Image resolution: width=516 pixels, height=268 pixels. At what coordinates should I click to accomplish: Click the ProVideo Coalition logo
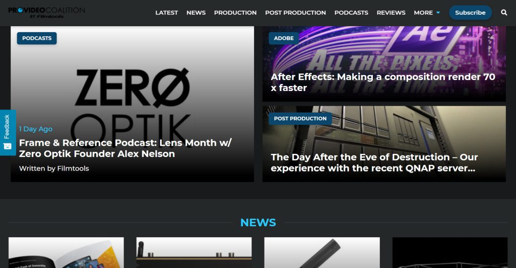[x=46, y=13]
